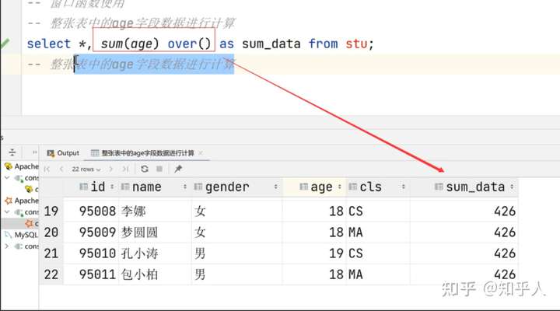Select row number 19

pos(51,211)
